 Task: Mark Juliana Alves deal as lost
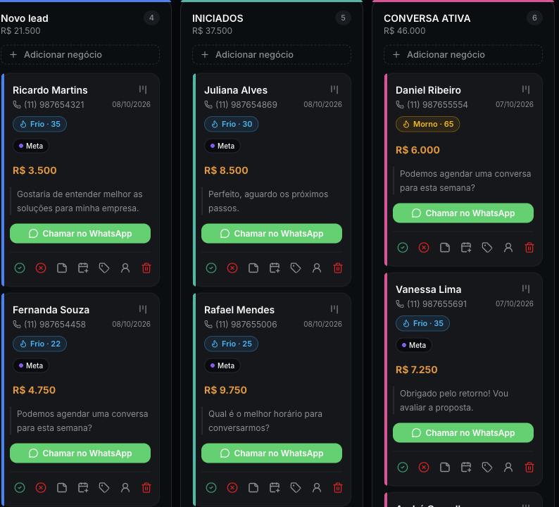232,268
